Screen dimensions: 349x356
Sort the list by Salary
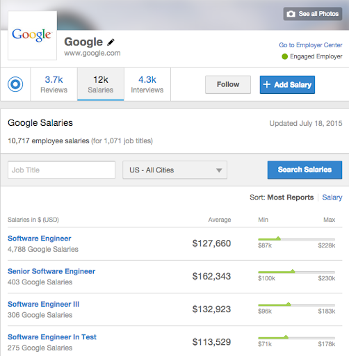coord(332,197)
